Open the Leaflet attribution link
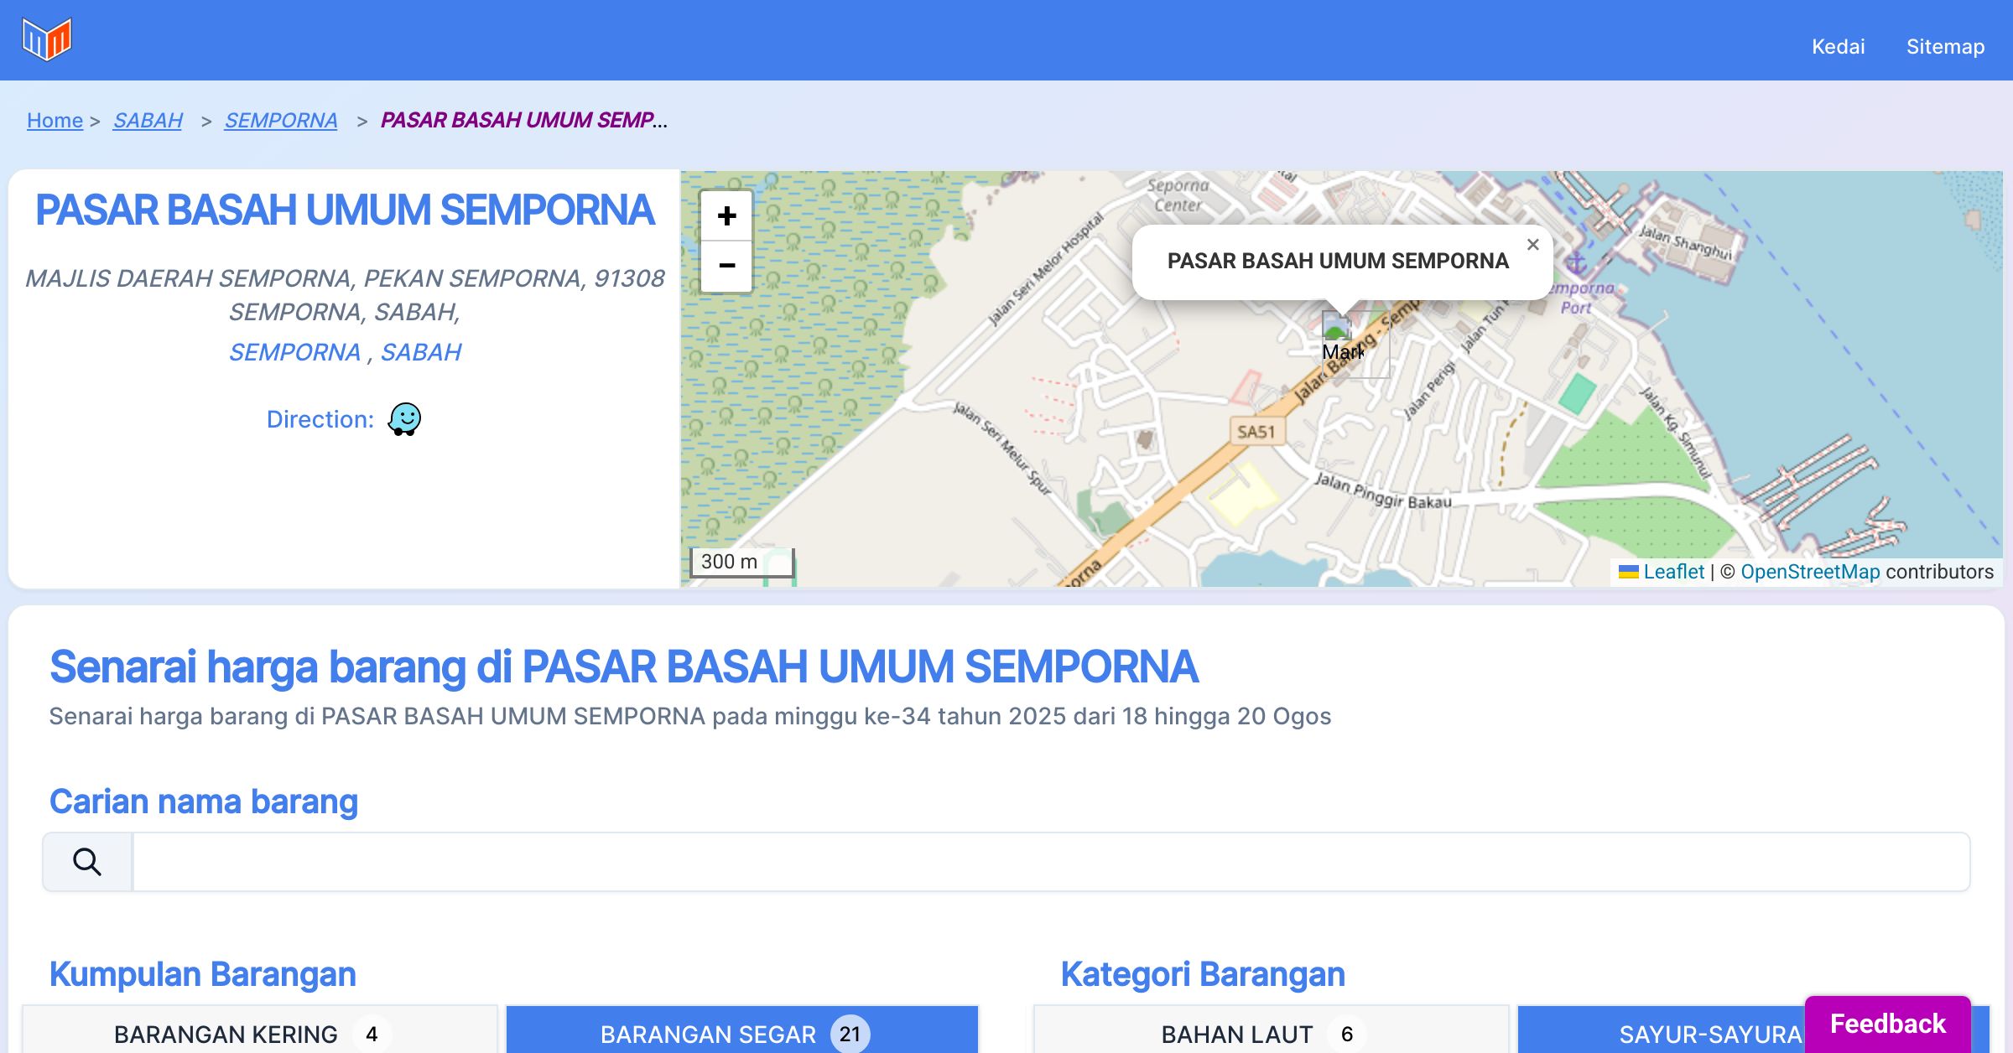The height and width of the screenshot is (1053, 2013). [x=1673, y=572]
